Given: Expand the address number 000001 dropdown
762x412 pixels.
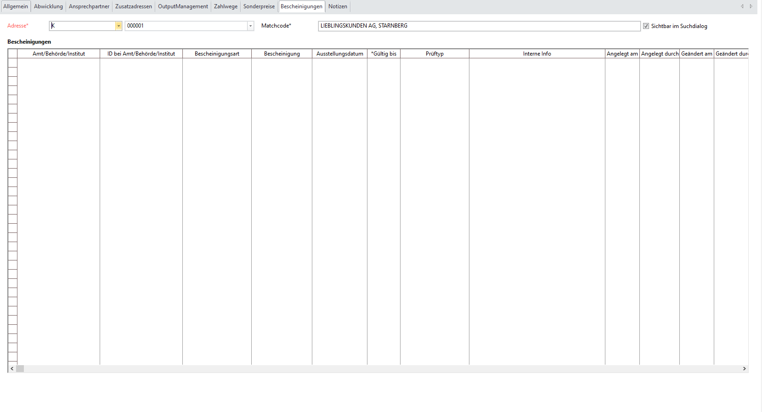Looking at the screenshot, I should 250,26.
